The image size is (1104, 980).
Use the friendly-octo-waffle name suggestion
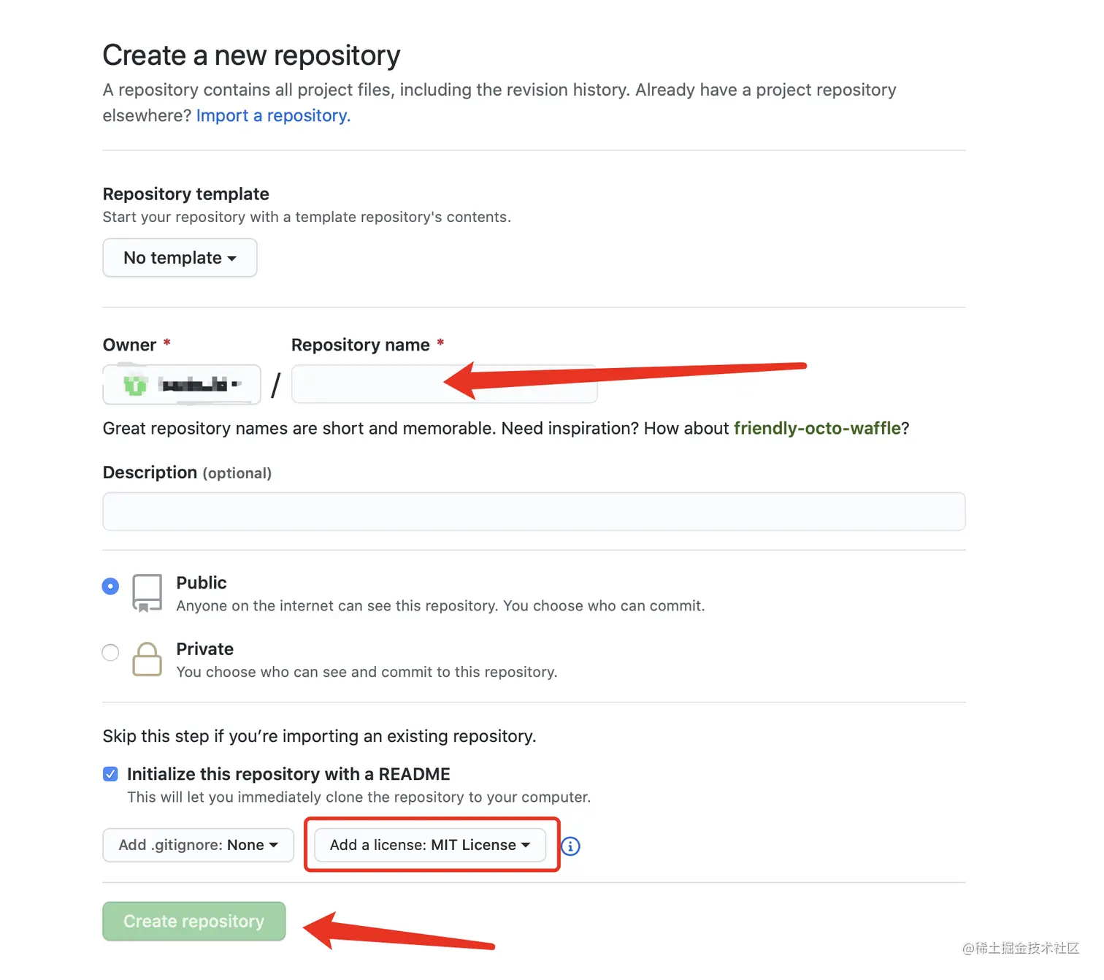click(816, 428)
